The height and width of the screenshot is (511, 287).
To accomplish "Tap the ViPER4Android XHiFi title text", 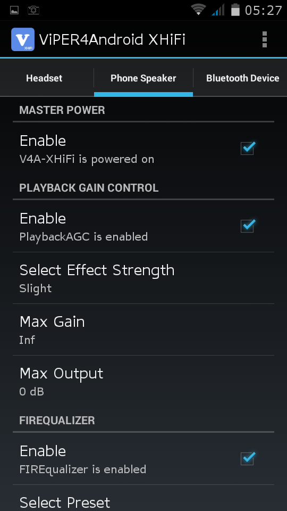I will [112, 40].
